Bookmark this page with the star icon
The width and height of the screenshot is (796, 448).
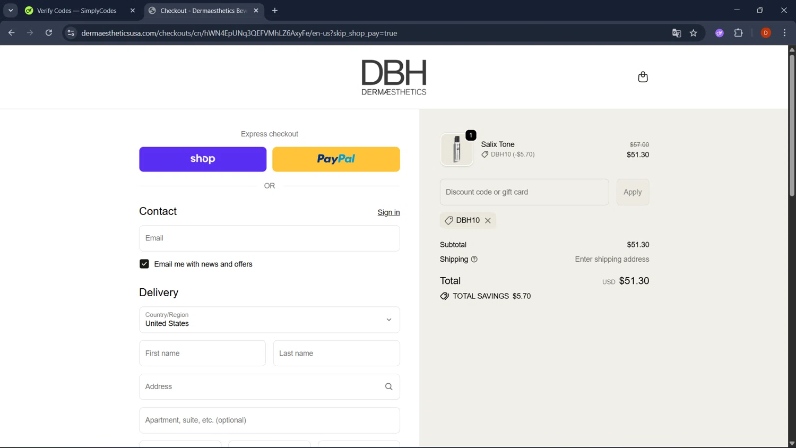pos(693,33)
